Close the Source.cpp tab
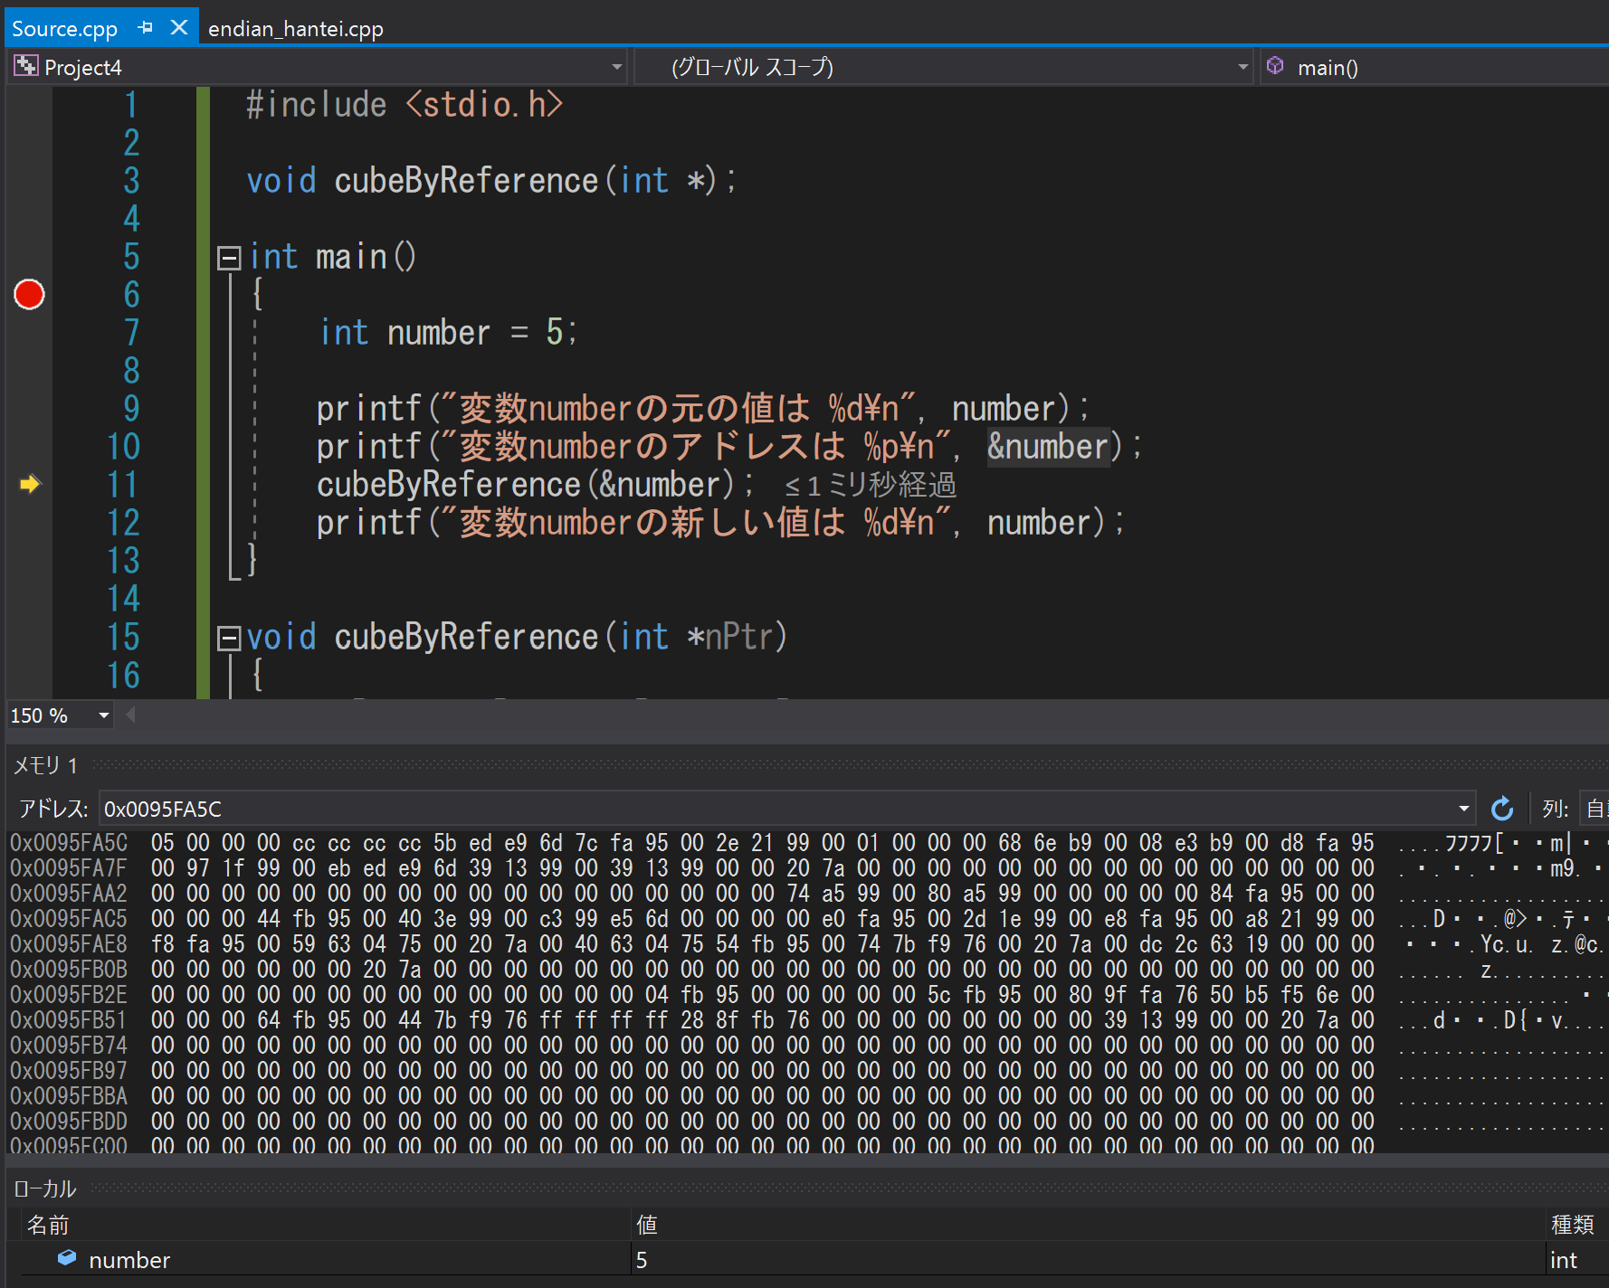The height and width of the screenshot is (1288, 1609). [179, 28]
